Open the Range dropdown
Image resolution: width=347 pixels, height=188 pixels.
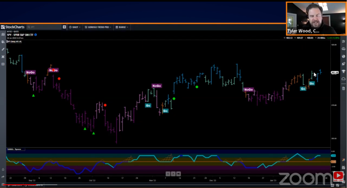click(122, 27)
